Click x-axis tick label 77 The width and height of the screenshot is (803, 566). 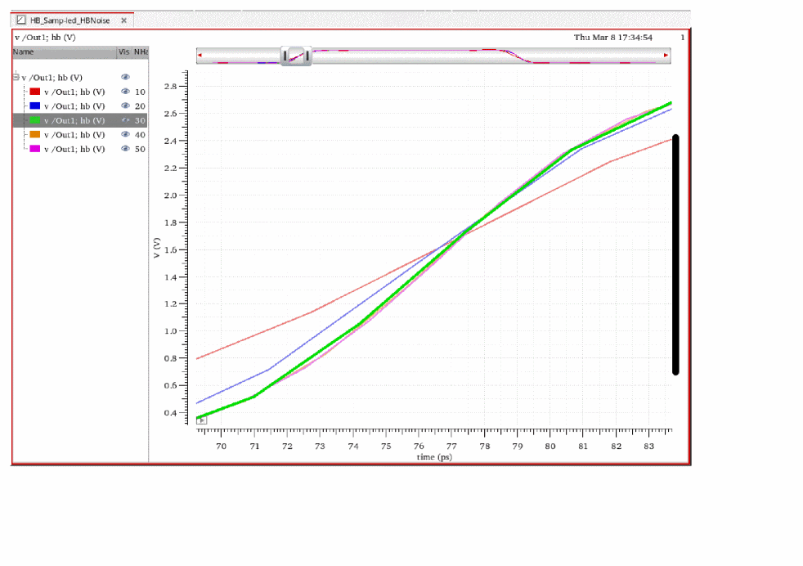(x=451, y=447)
